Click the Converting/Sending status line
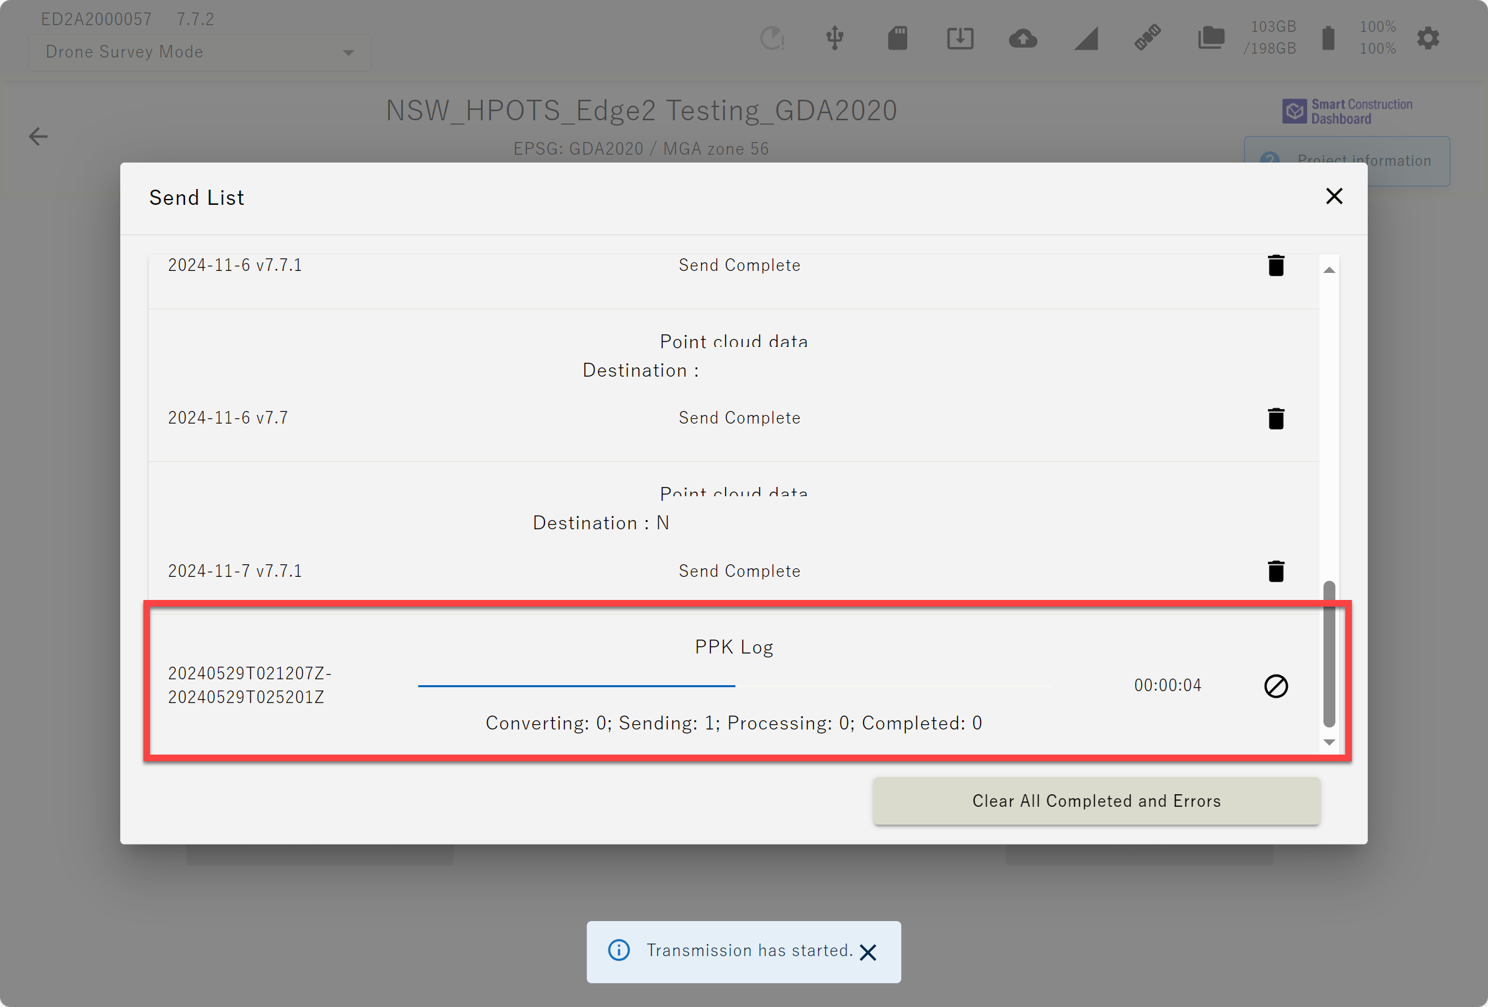 pyautogui.click(x=733, y=724)
